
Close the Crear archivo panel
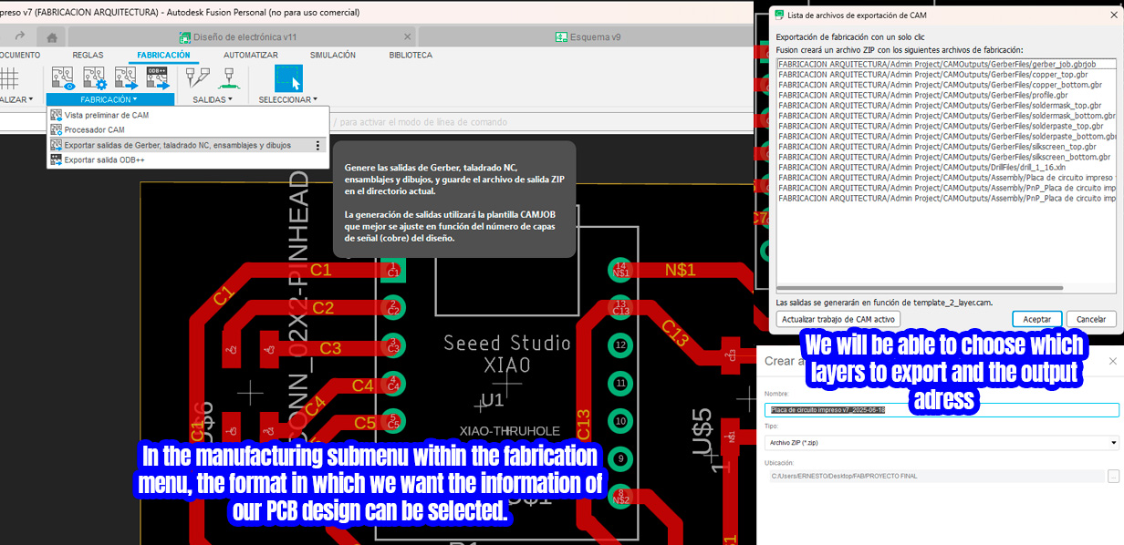click(x=1113, y=361)
